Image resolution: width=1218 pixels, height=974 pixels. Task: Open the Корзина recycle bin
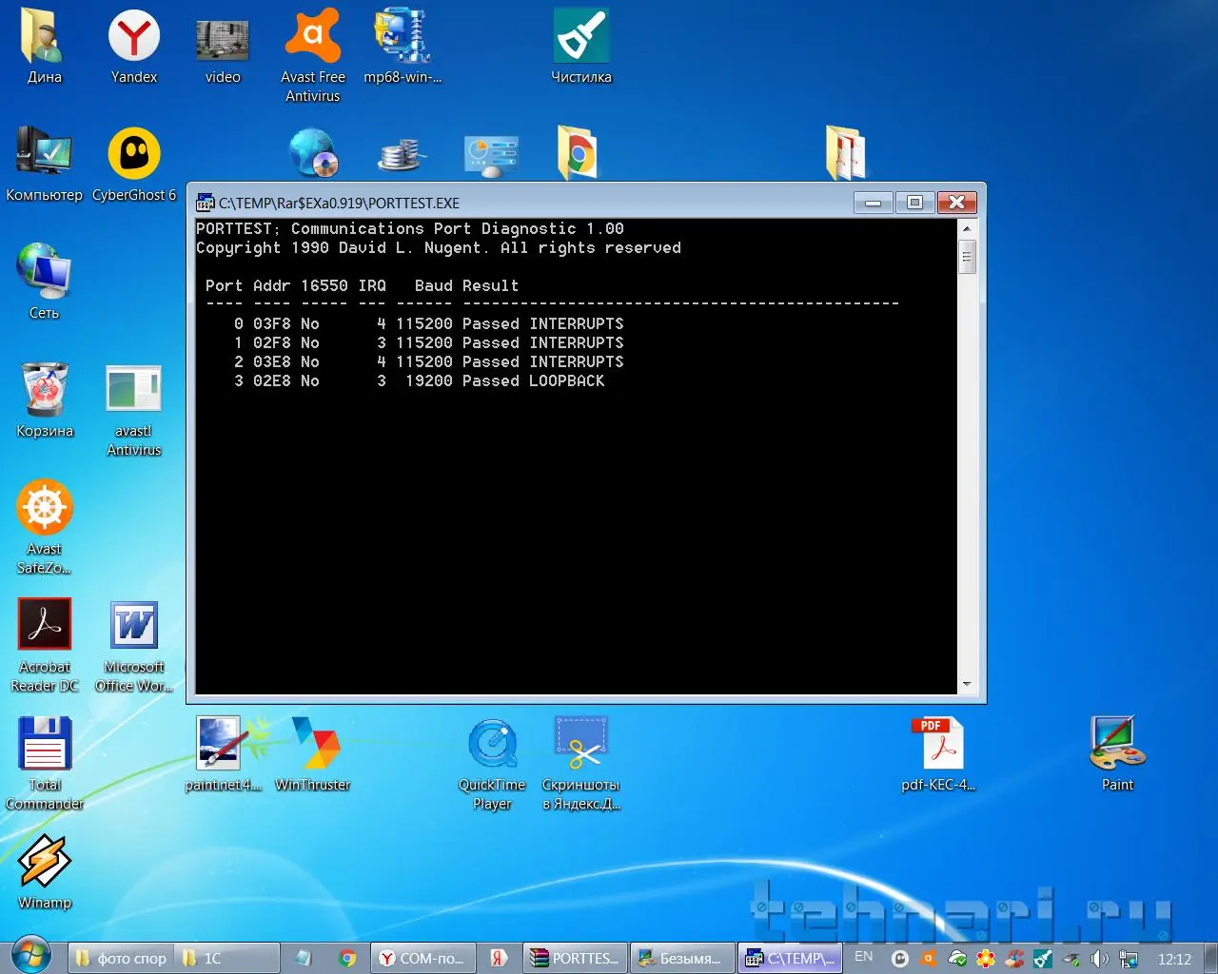coord(45,391)
